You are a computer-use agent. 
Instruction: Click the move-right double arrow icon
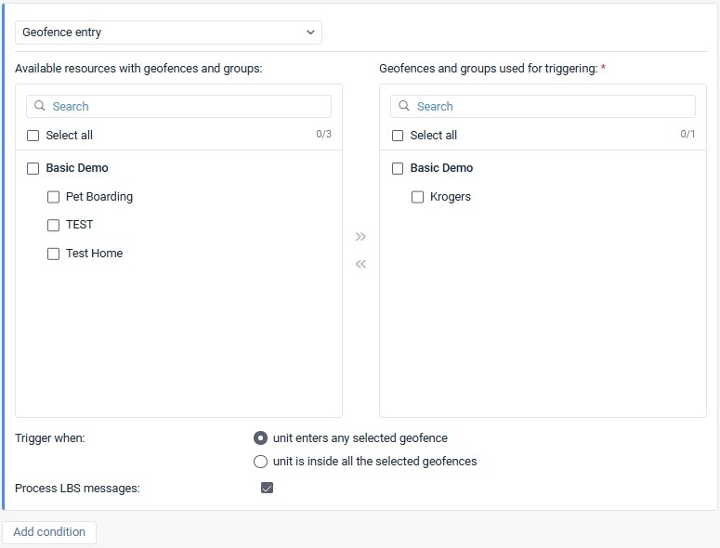pyautogui.click(x=360, y=237)
